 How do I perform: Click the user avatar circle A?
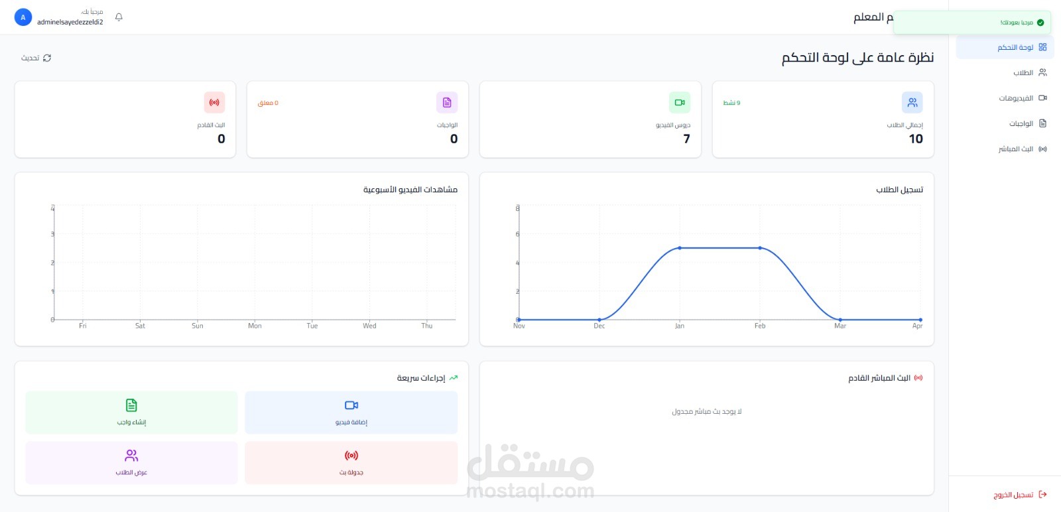23,17
